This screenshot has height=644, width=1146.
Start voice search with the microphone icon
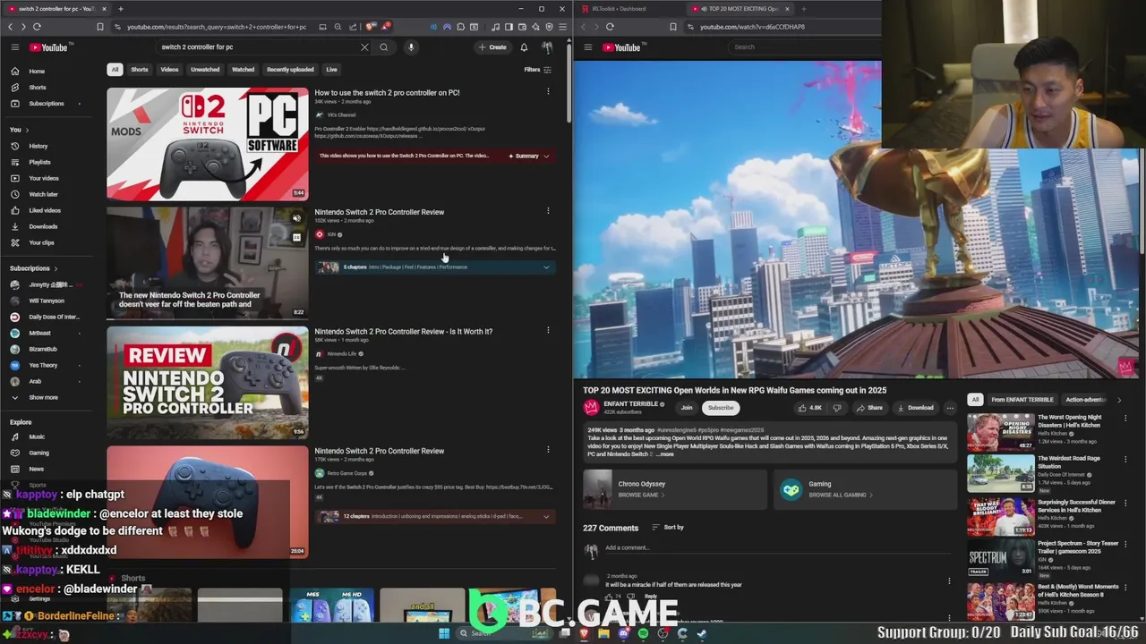pos(411,47)
